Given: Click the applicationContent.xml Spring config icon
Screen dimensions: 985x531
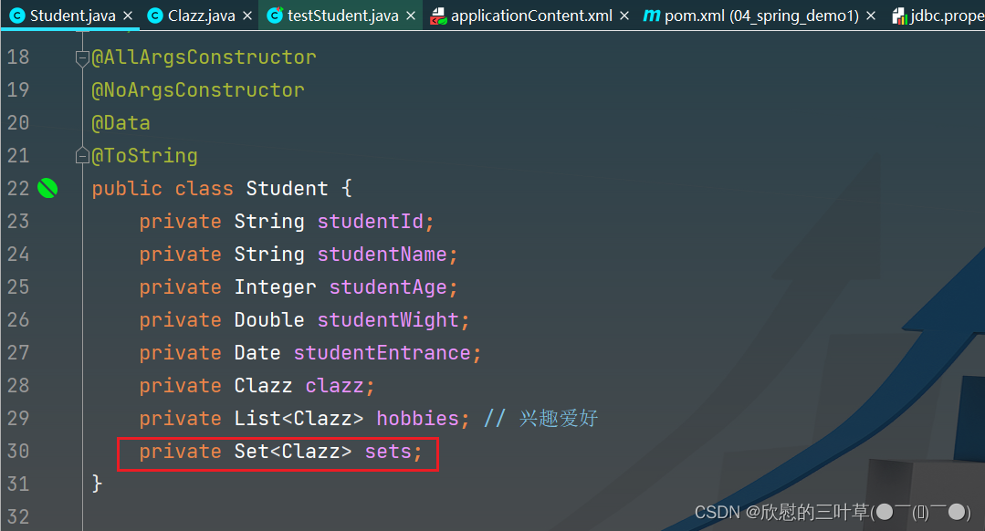Looking at the screenshot, I should pos(438,16).
